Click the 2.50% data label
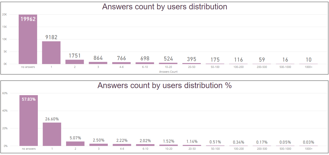 tap(99, 140)
